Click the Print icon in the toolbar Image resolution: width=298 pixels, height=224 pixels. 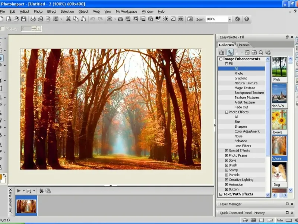pos(33,19)
